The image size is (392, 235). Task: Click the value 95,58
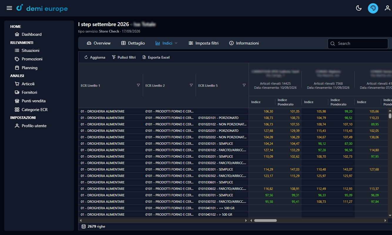pos(269,202)
